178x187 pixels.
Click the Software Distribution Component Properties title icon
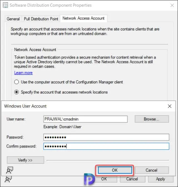click(x=6, y=5)
